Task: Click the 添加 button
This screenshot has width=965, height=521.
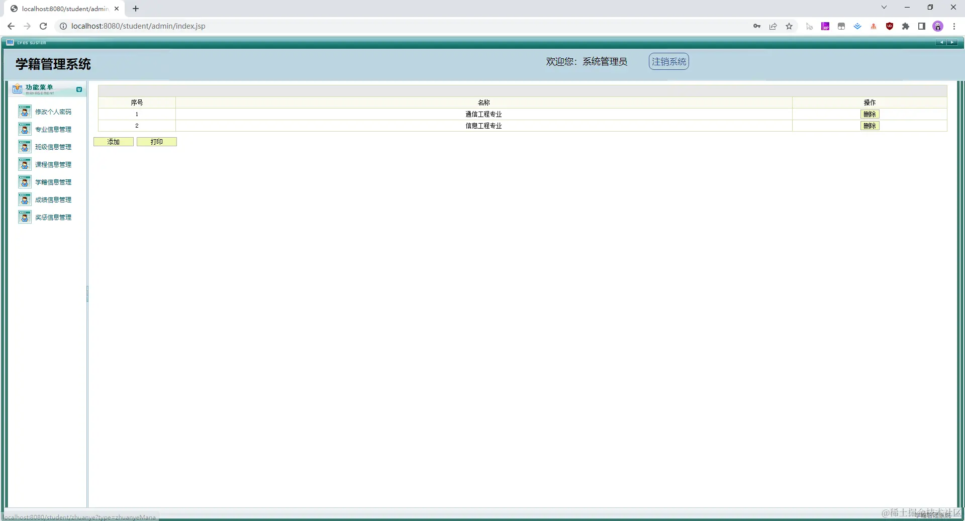Action: pos(114,142)
